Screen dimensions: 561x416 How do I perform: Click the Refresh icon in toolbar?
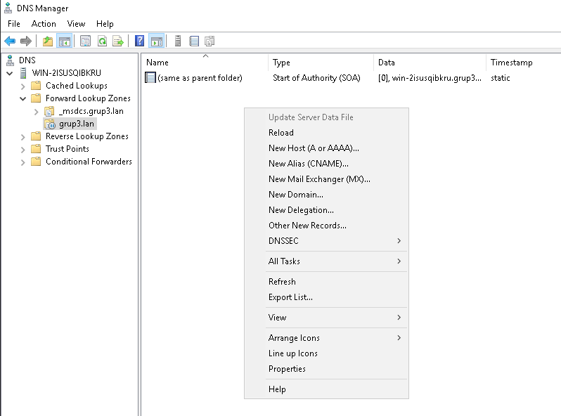pos(102,41)
